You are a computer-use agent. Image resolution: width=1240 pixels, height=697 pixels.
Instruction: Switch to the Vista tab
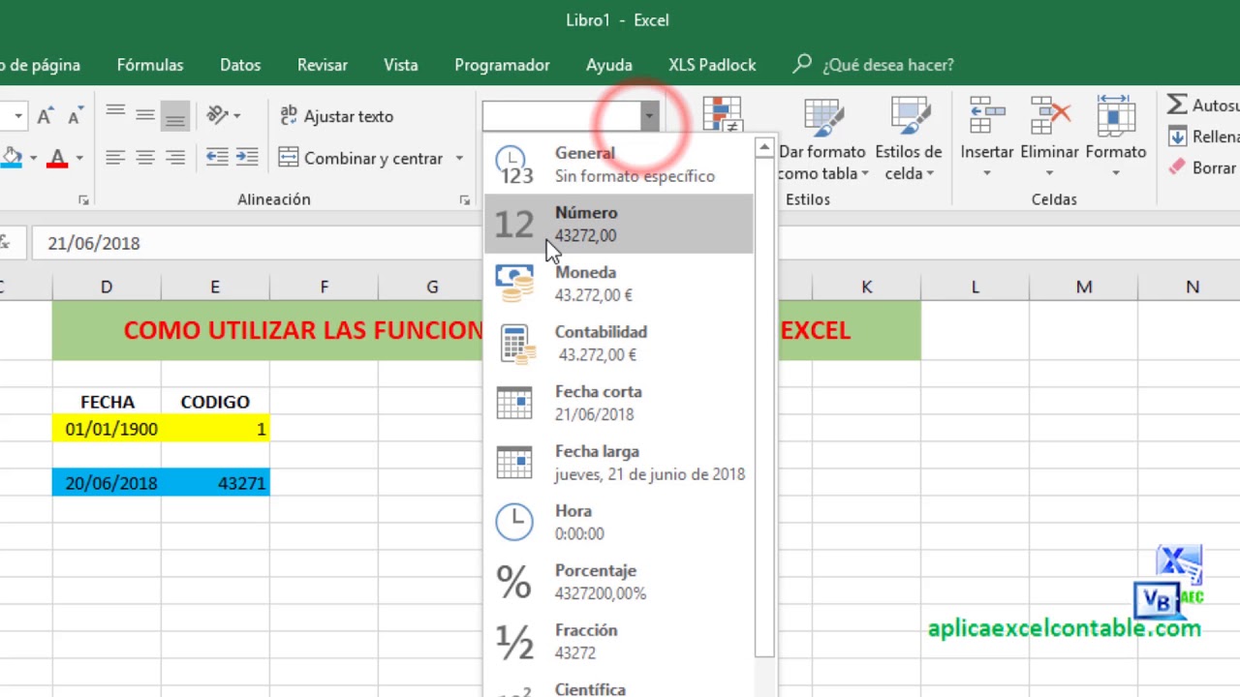point(401,65)
